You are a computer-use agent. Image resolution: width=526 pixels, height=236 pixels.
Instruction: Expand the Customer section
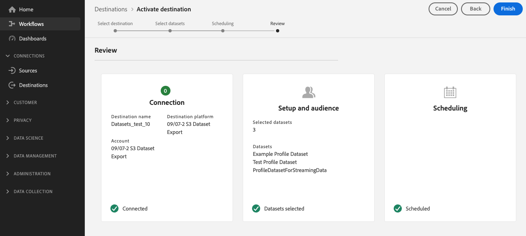click(x=8, y=102)
